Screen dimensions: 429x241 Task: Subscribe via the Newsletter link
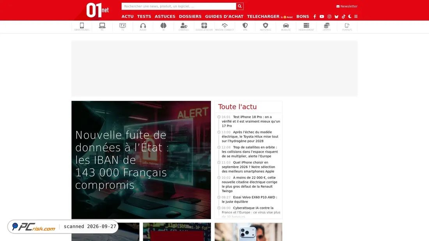coord(347,6)
